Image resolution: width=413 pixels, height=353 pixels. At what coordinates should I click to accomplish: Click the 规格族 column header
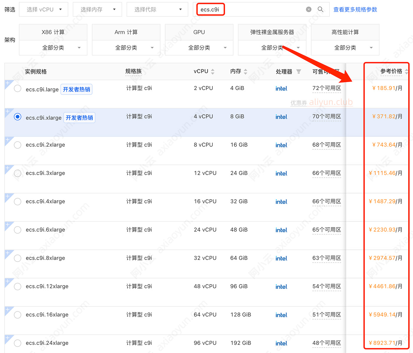pos(133,71)
